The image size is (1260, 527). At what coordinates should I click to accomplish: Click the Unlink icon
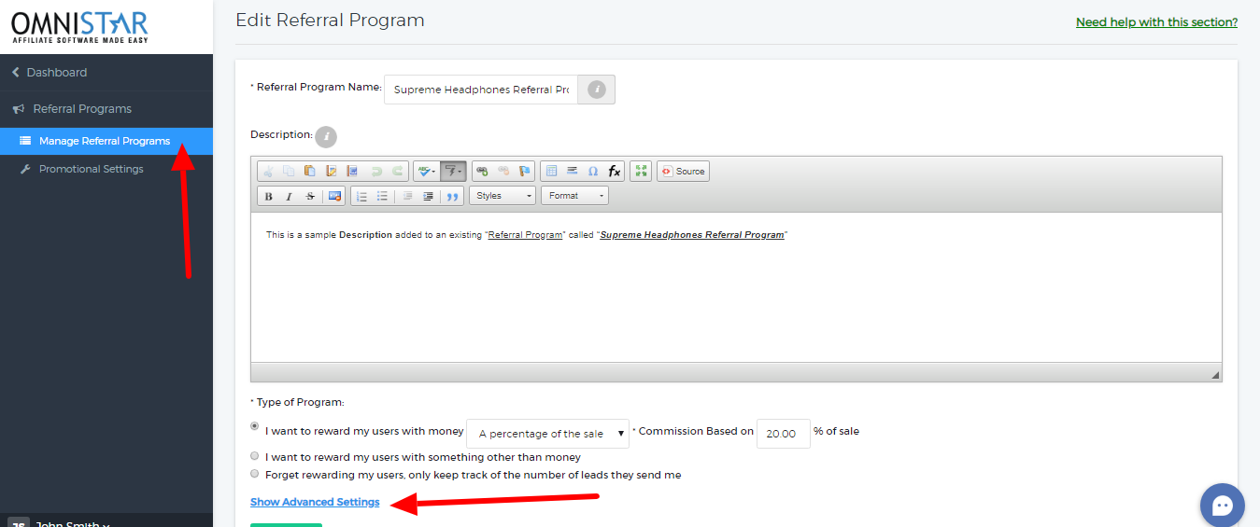tap(503, 171)
